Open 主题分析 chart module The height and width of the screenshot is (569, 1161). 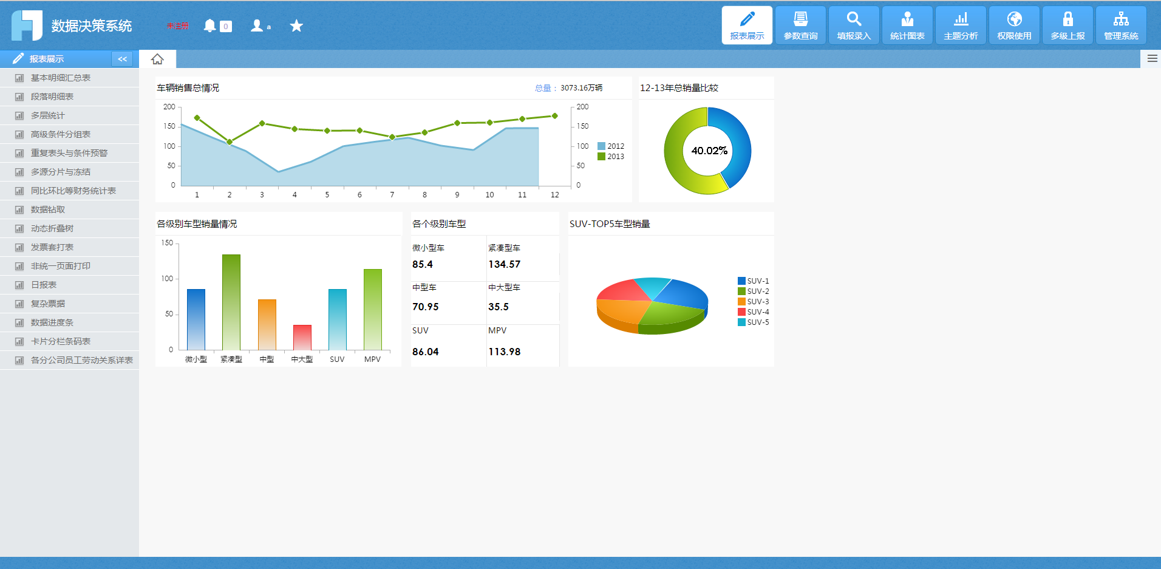click(961, 26)
